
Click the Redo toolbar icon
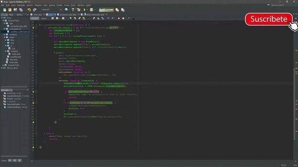[x=34, y=10]
